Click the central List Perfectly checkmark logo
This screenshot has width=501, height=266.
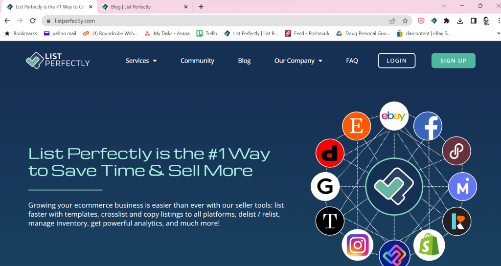coord(394,186)
